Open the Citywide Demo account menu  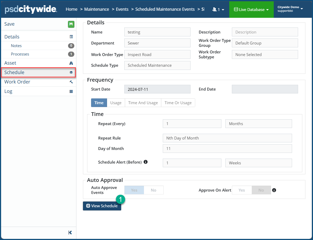pos(290,9)
